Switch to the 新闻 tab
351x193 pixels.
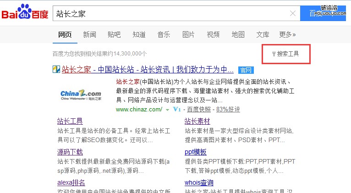click(89, 34)
